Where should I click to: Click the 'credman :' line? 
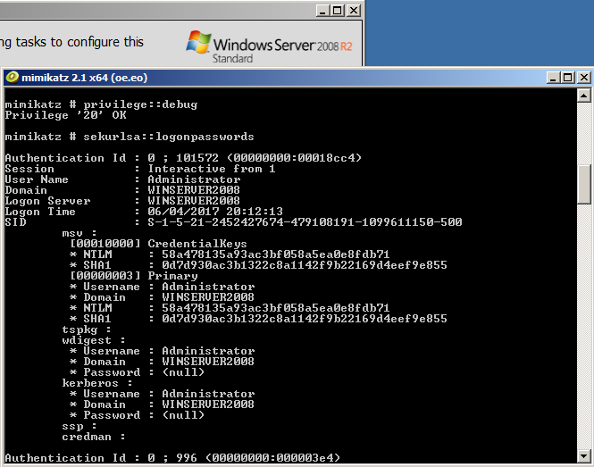(94, 437)
